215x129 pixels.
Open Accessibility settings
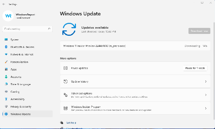point(28,99)
